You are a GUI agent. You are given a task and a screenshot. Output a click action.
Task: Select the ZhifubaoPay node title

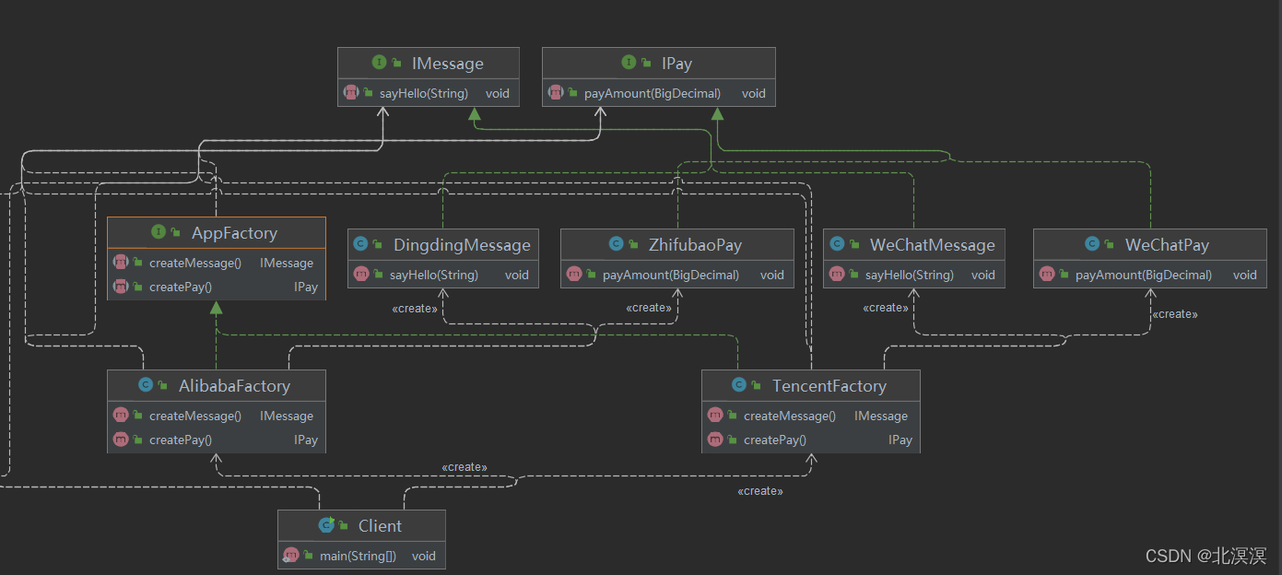click(695, 245)
